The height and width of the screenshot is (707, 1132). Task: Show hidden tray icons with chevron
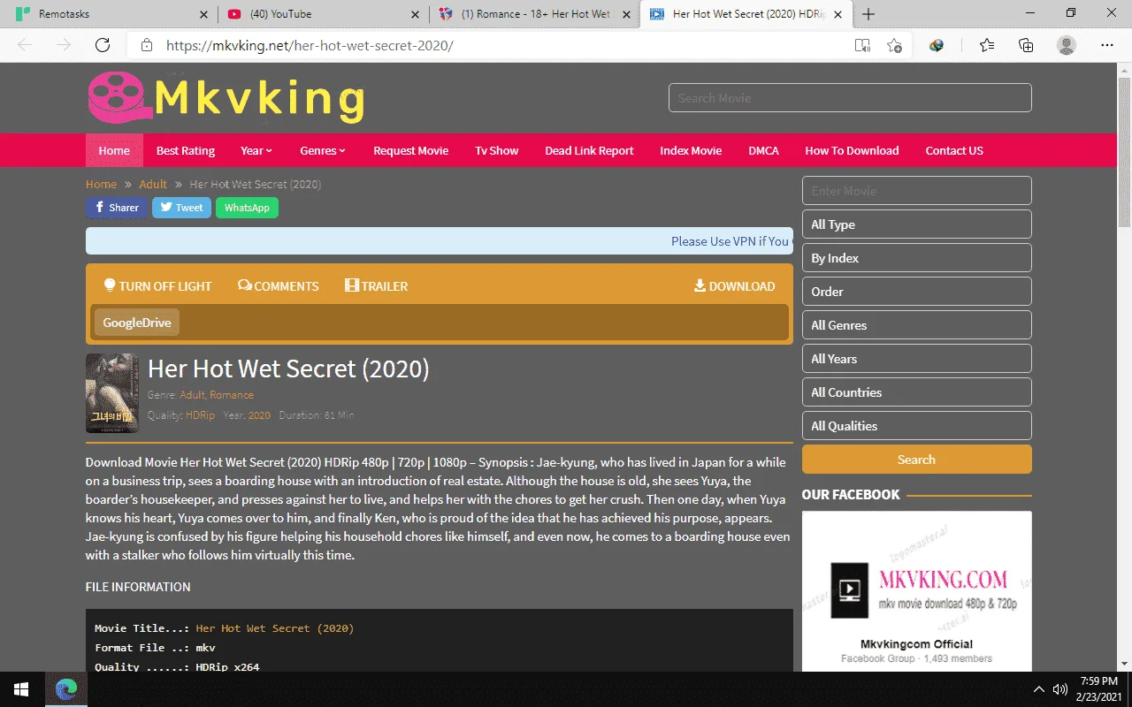tap(1039, 688)
